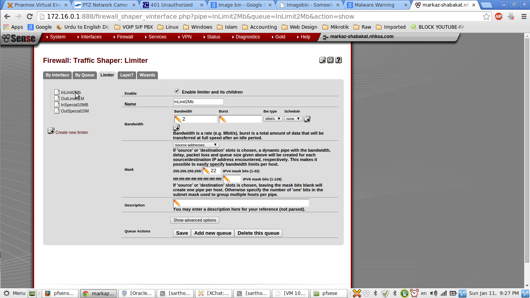
Task: Click the IPV6 mask bits field
Action: 232,179
